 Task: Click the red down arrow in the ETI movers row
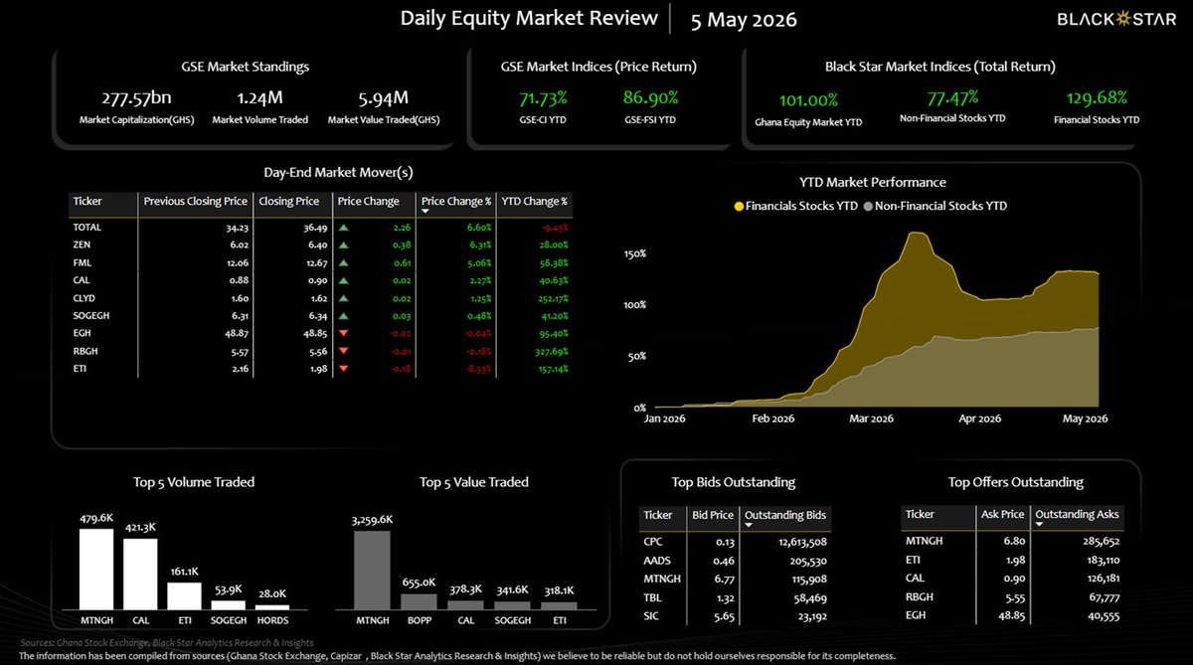(343, 368)
